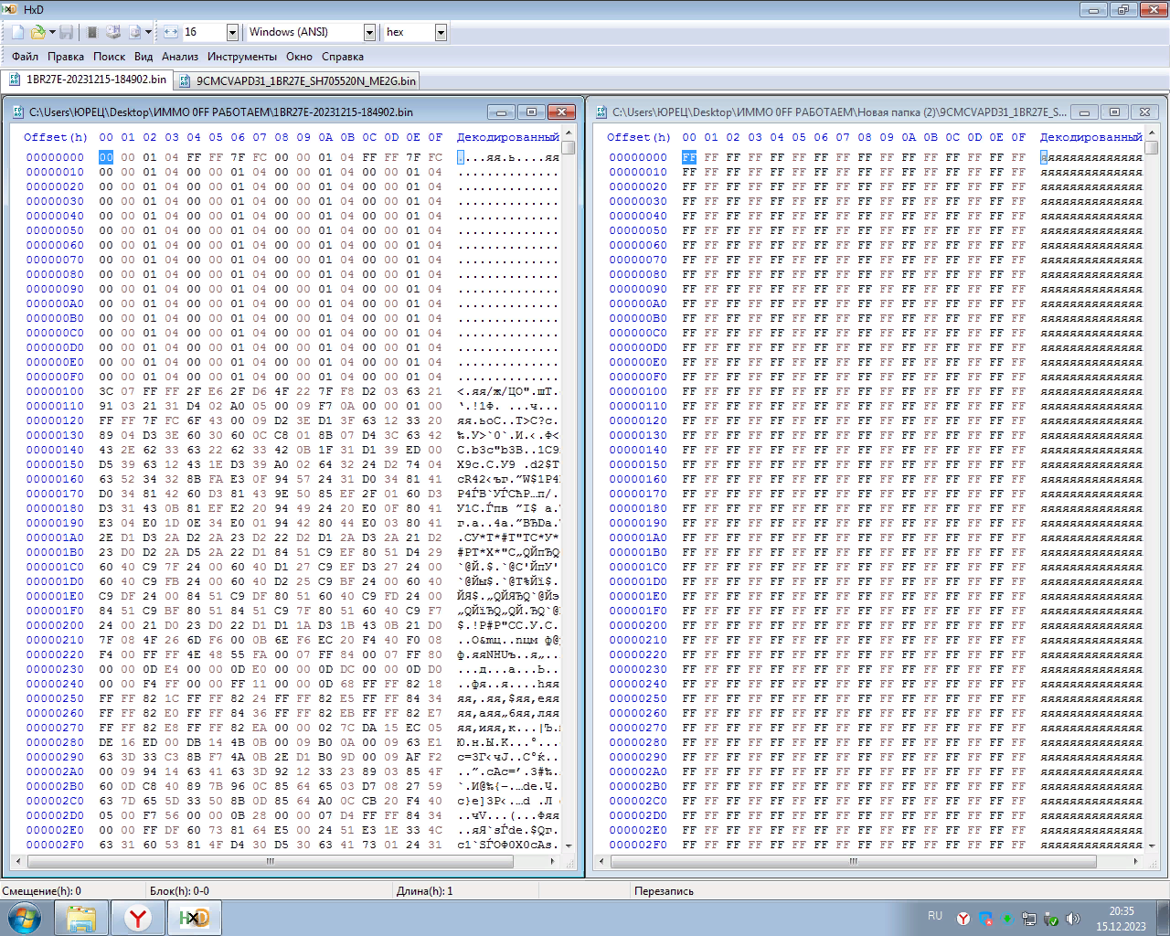Click the Open file folder icon

[37, 32]
